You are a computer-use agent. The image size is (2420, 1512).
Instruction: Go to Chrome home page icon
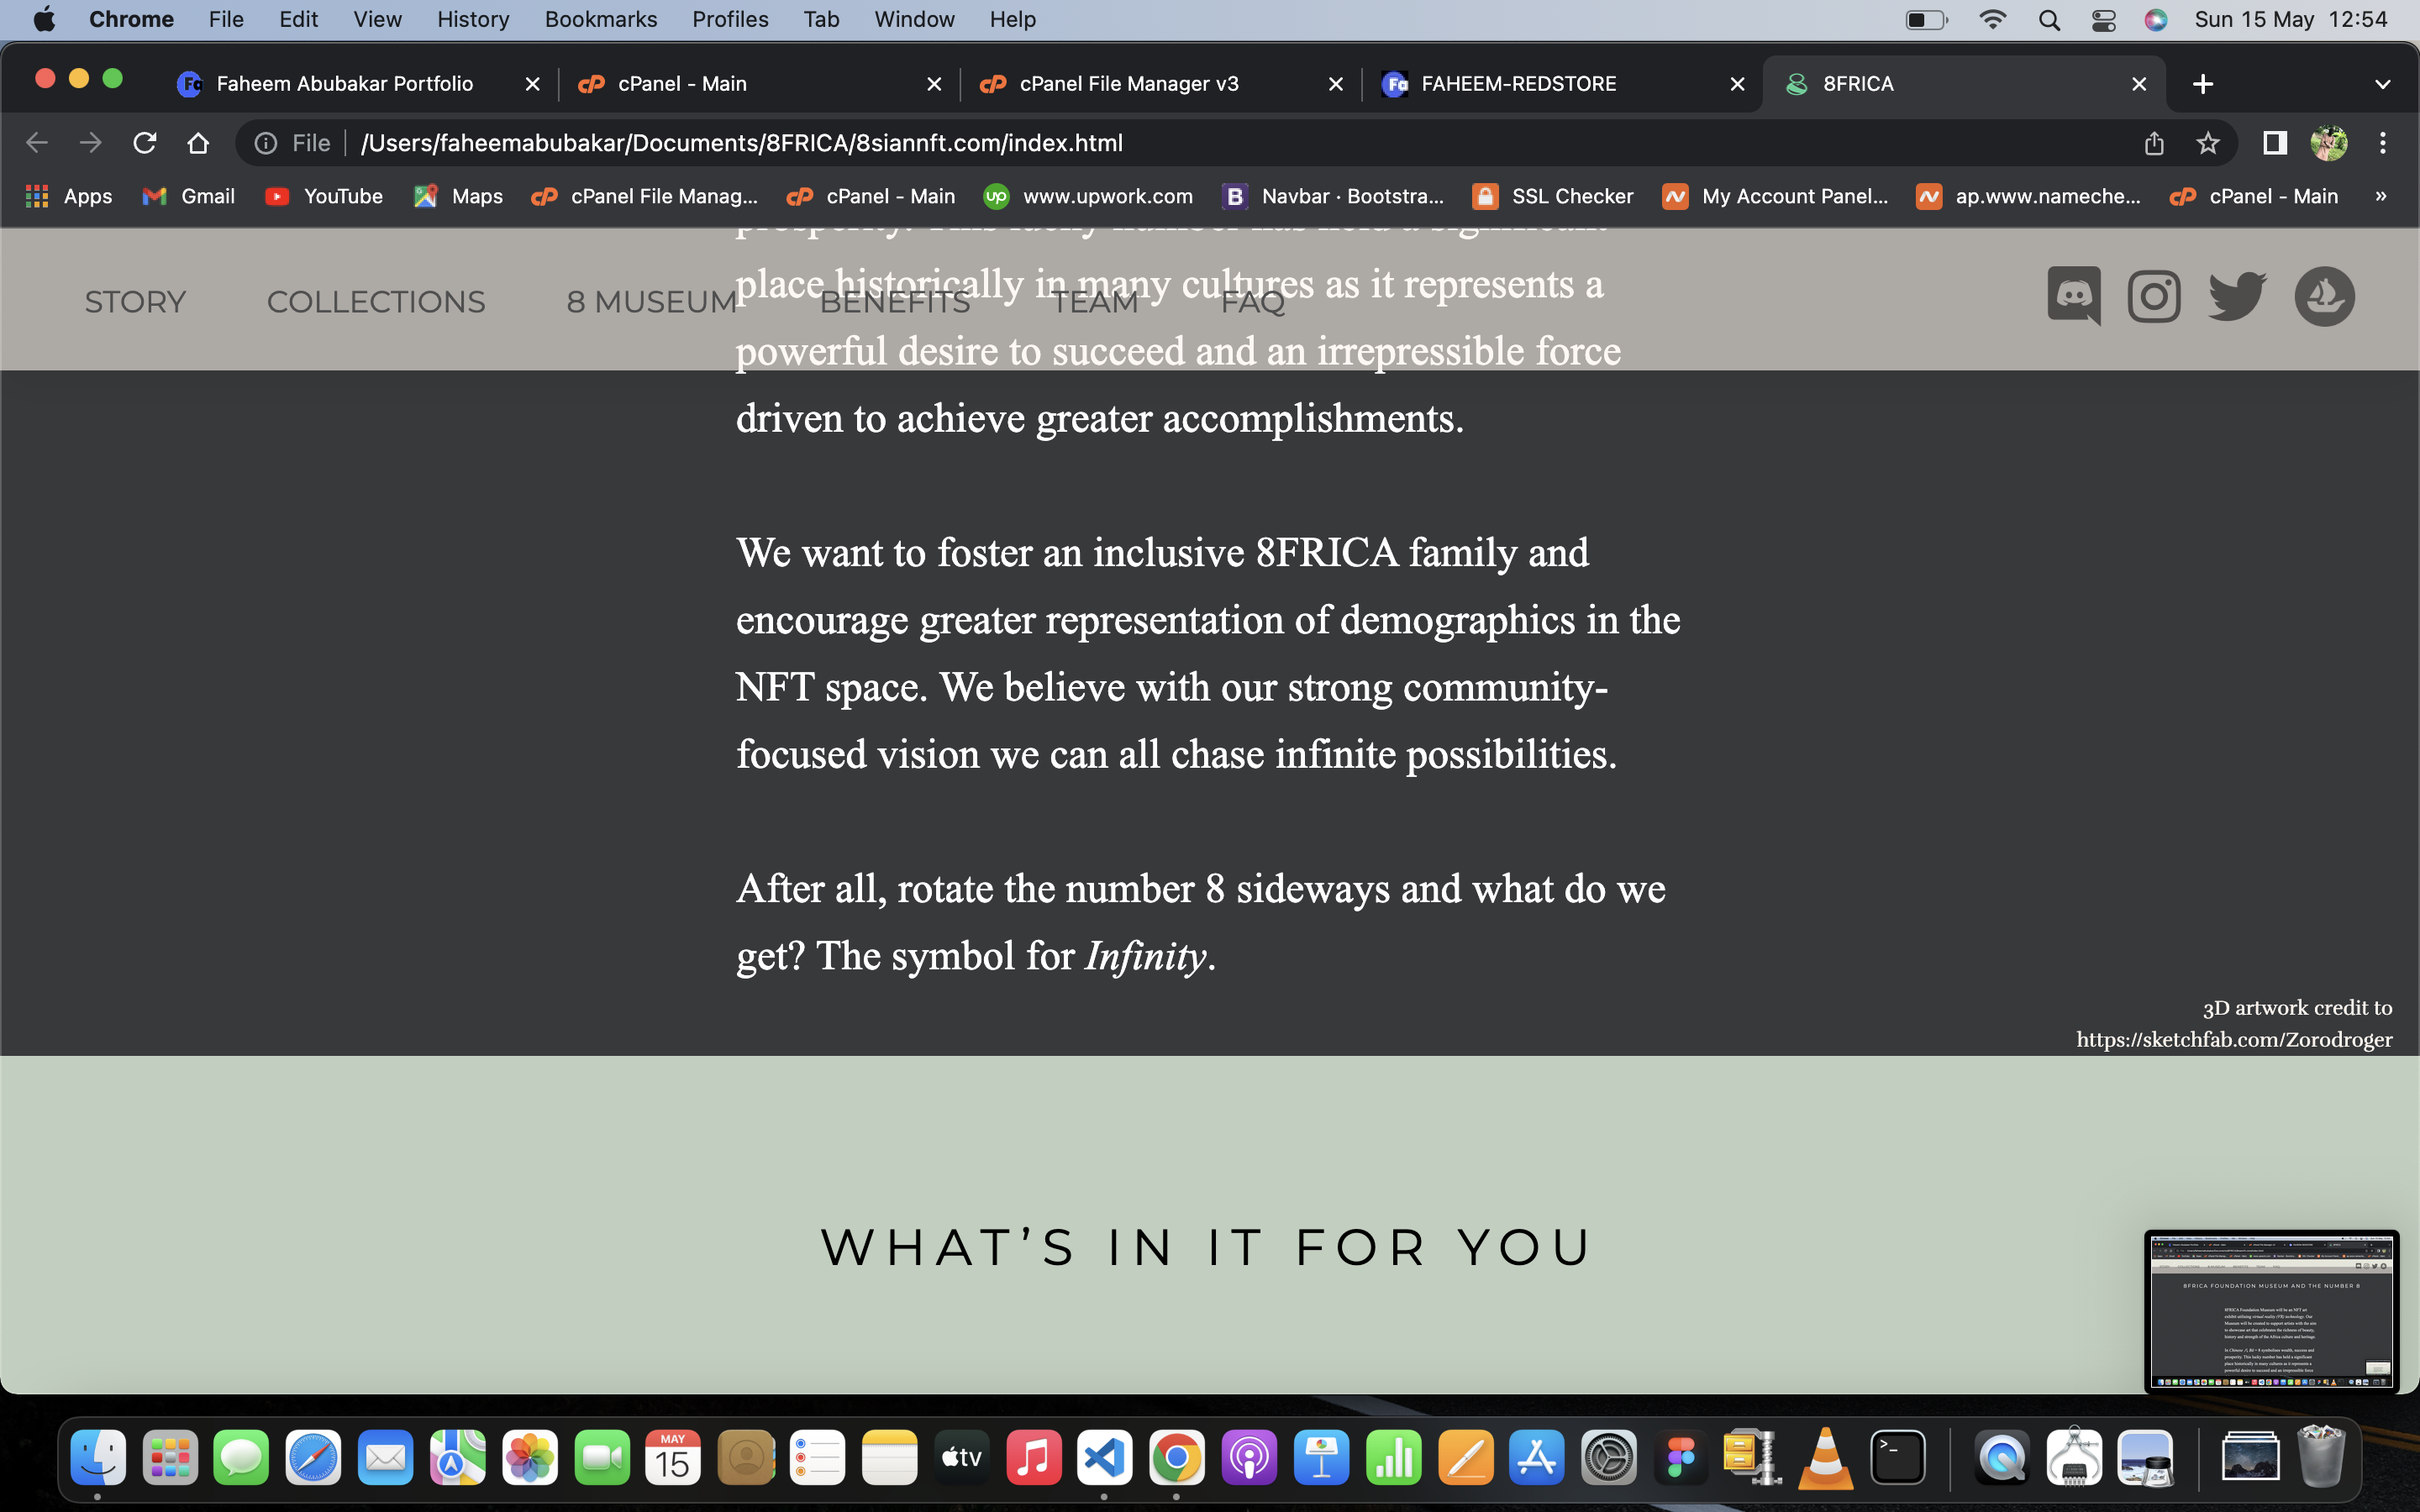pos(198,143)
